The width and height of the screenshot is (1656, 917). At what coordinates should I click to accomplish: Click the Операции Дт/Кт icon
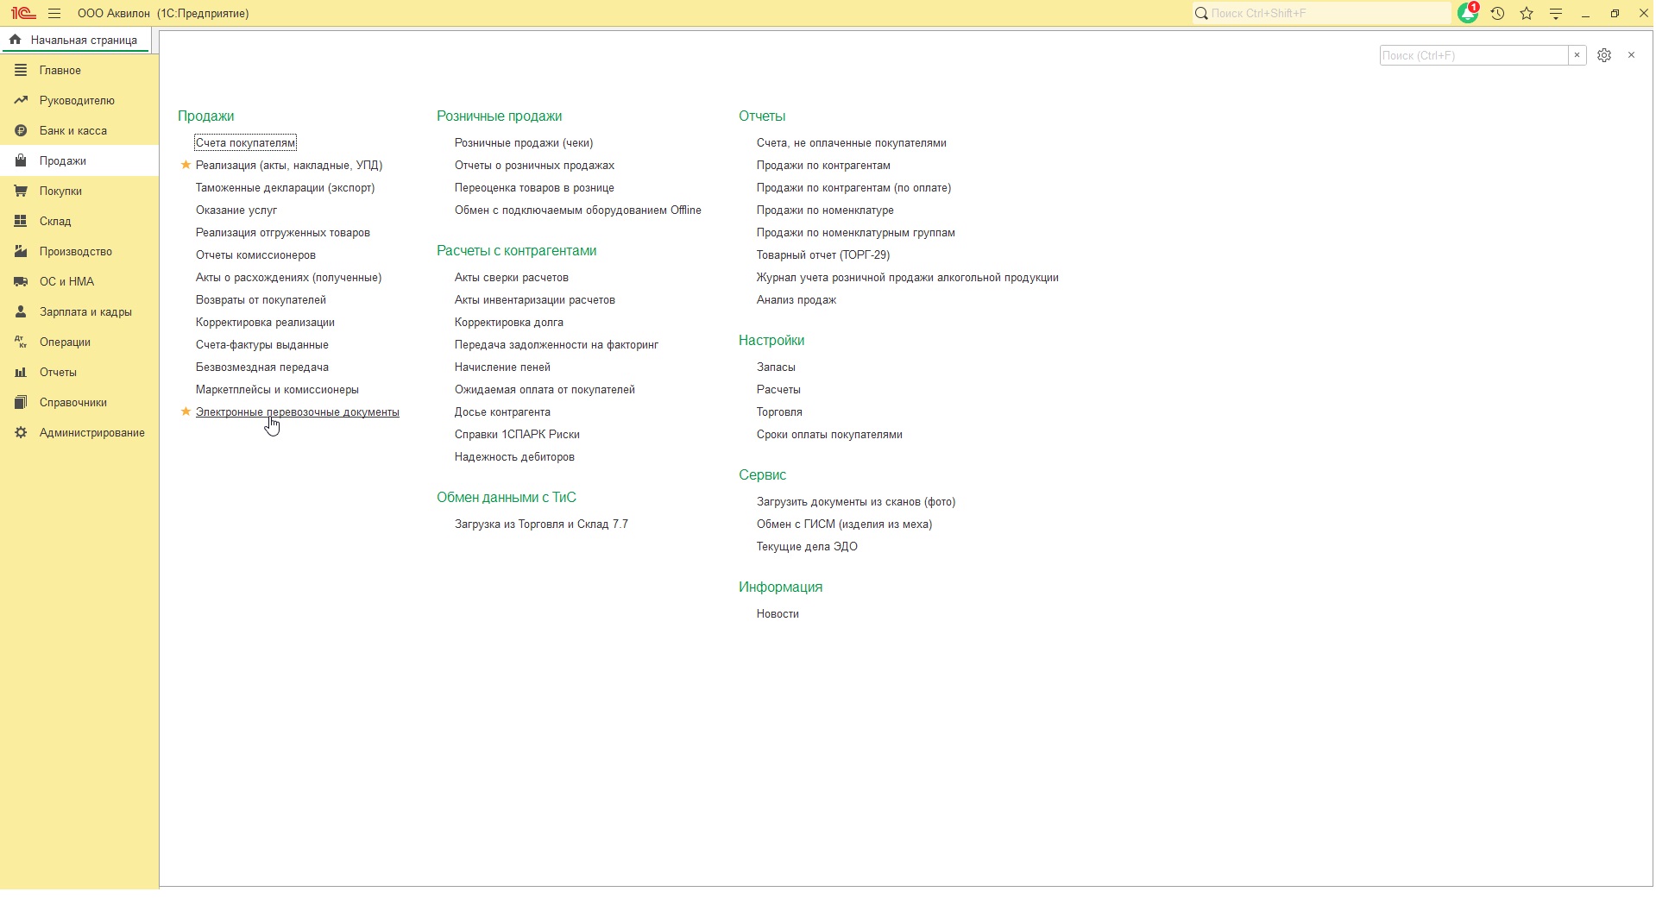pyautogui.click(x=21, y=342)
